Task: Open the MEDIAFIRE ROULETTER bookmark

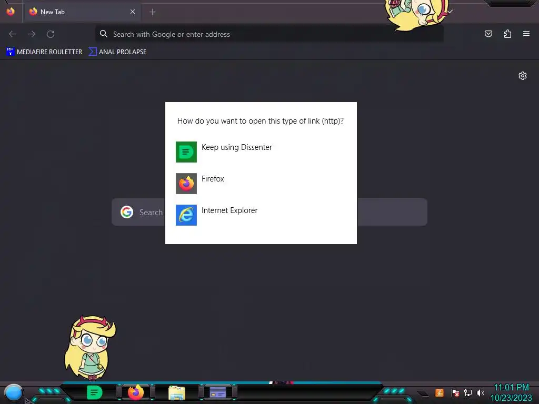Action: tap(44, 52)
